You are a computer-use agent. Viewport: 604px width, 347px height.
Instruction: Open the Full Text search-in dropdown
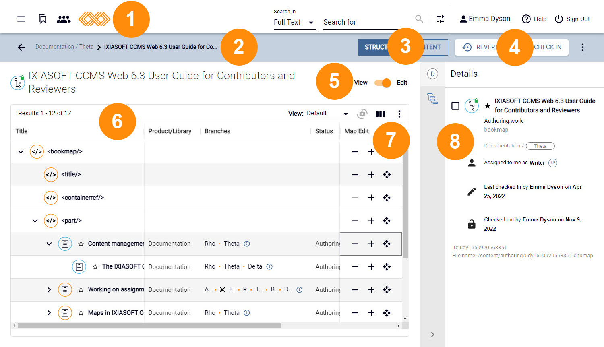[x=295, y=22]
